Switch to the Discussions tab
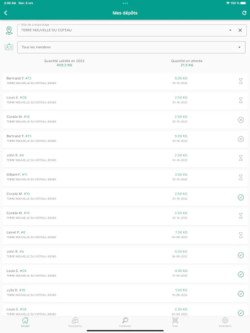Screen dimensions: 250x333 pyautogui.click(x=75, y=322)
